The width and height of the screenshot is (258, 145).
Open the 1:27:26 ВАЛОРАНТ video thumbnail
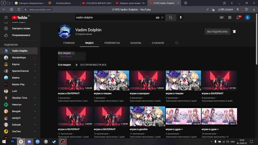[x=219, y=81]
